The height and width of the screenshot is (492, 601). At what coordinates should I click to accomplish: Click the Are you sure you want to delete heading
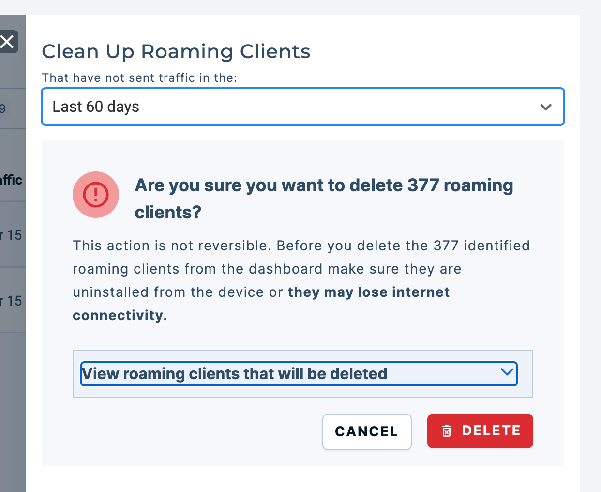click(x=324, y=199)
